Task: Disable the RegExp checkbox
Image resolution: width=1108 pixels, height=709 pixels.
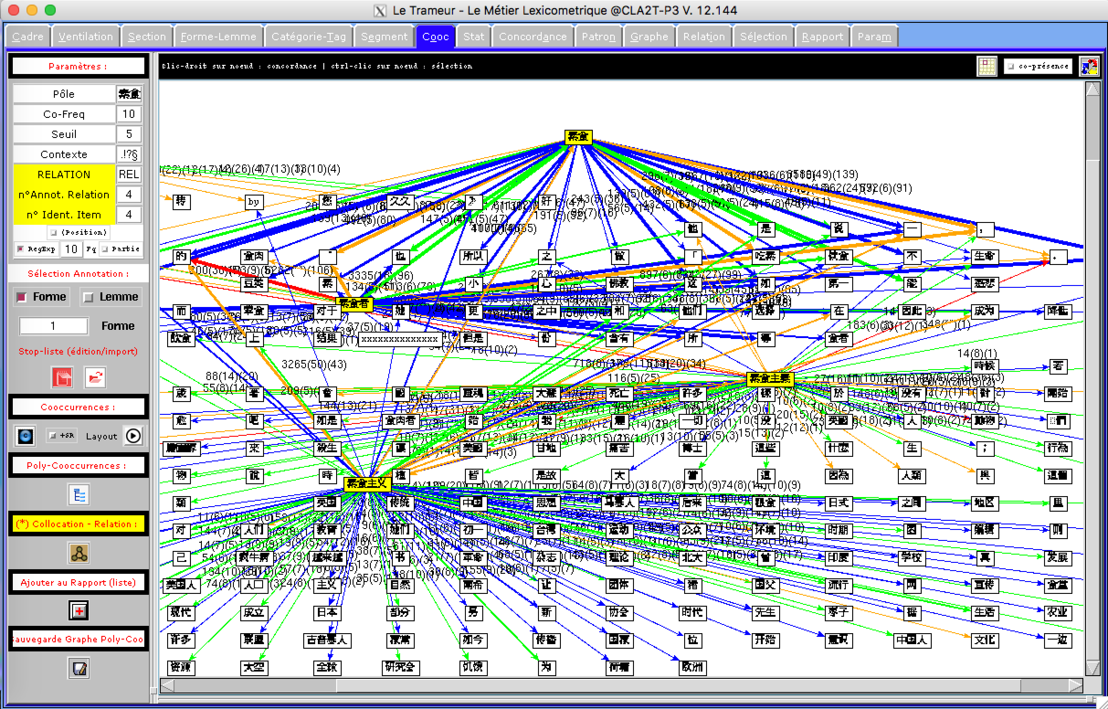Action: (20, 249)
